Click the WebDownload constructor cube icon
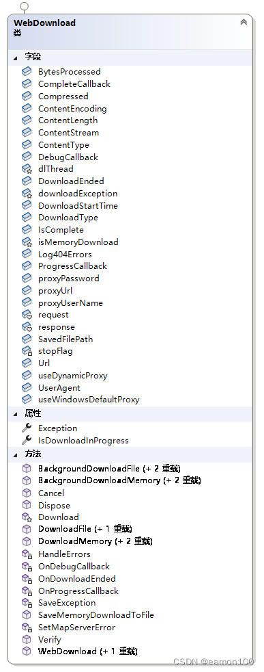 click(x=27, y=651)
